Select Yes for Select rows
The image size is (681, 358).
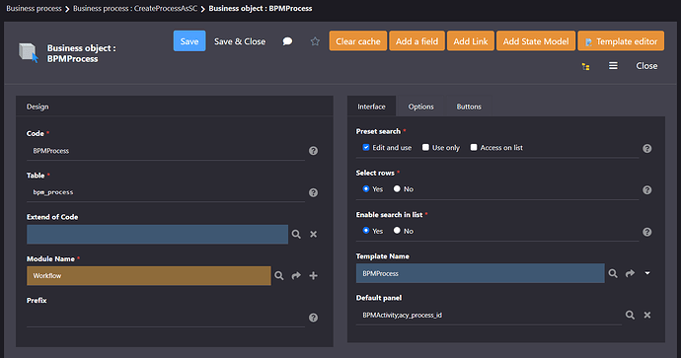tap(366, 188)
